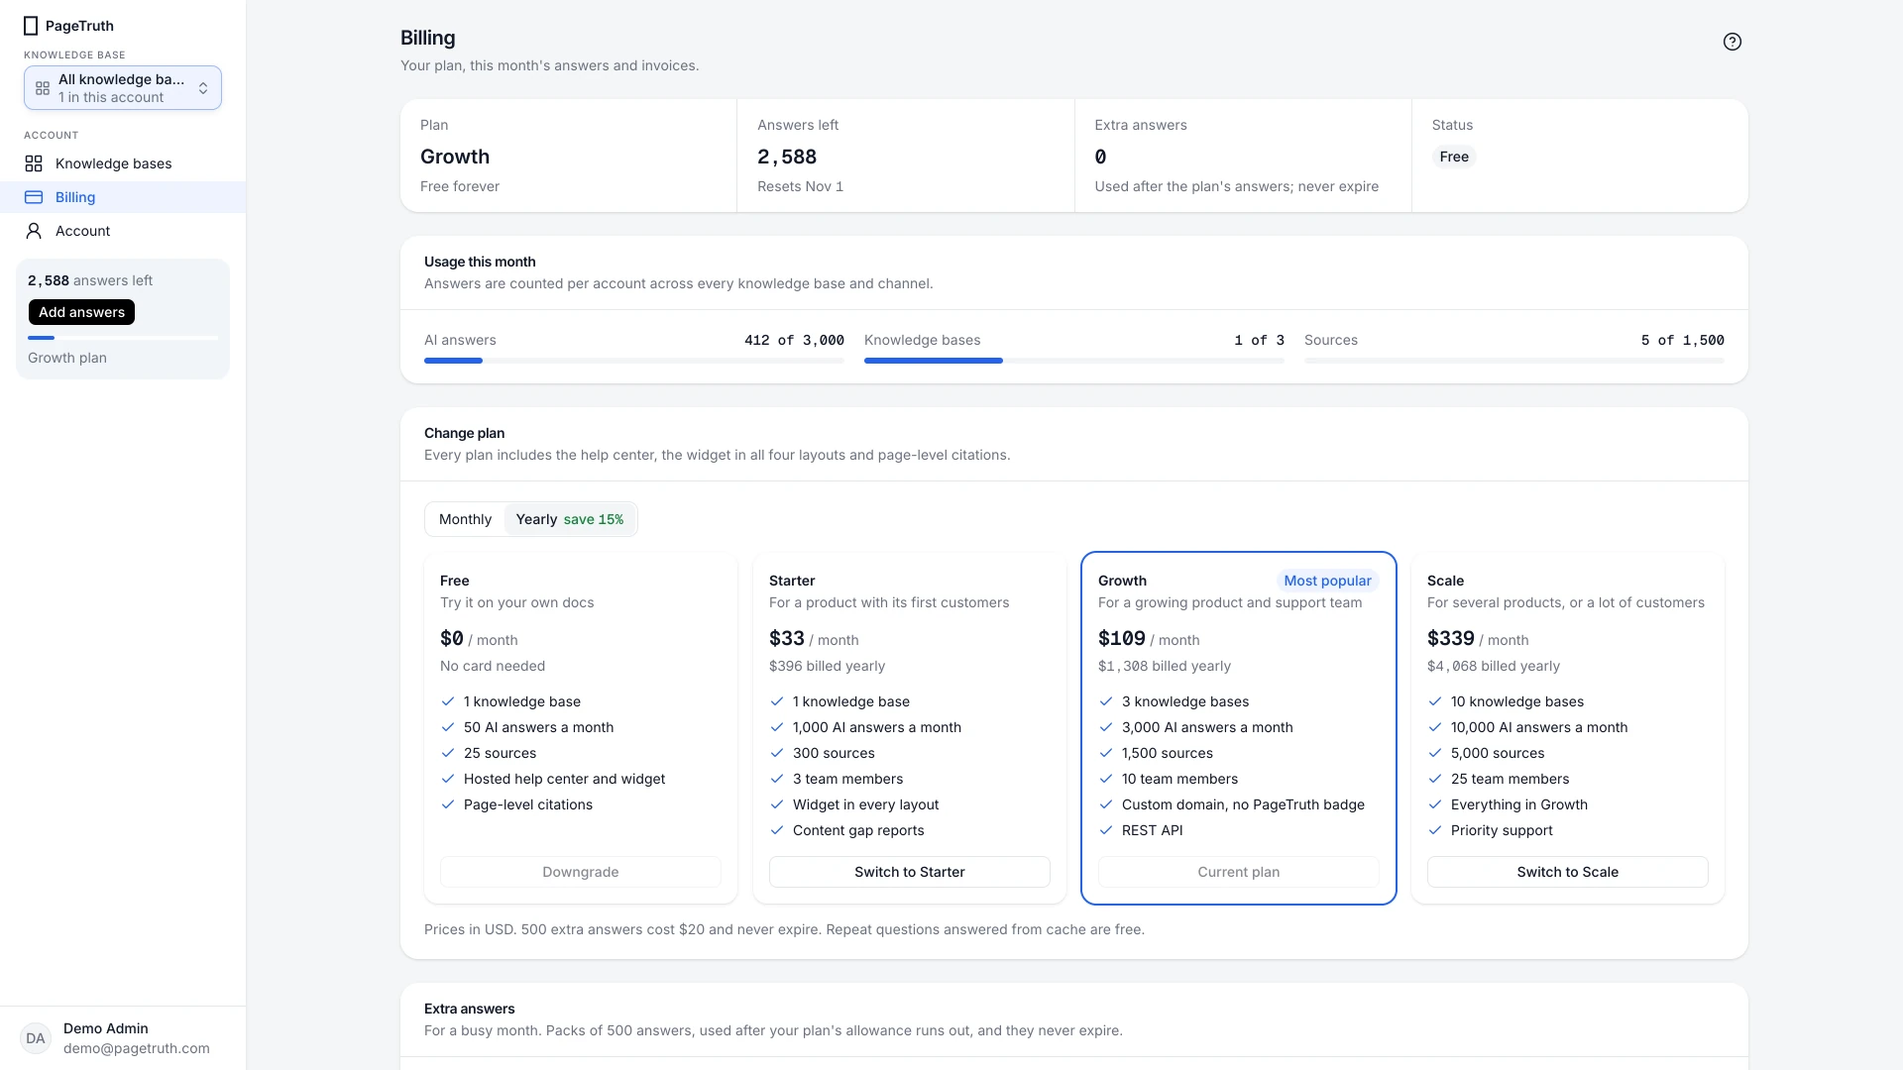Click the Resets Nov 1 text

[800, 186]
